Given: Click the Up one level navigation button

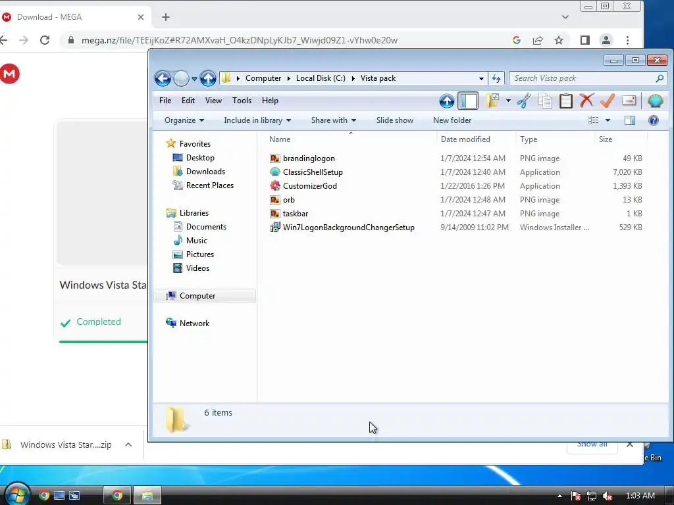Looking at the screenshot, I should pos(208,79).
